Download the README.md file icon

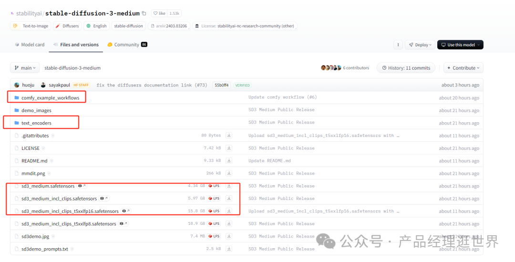click(229, 161)
